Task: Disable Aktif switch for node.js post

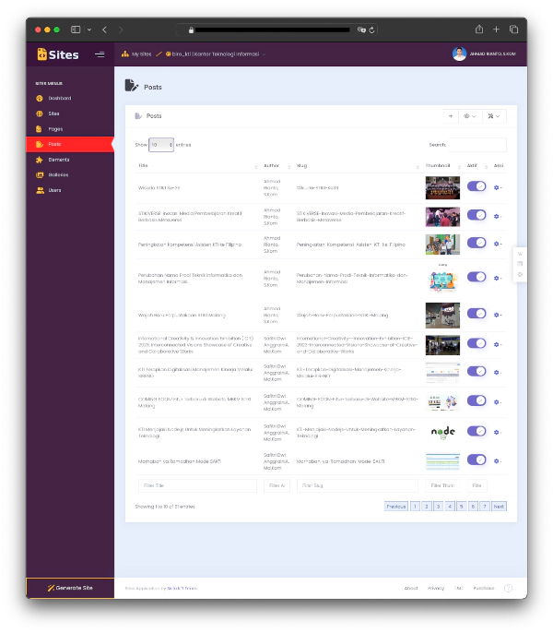Action: pyautogui.click(x=477, y=431)
